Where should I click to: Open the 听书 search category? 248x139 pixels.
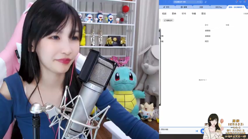pyautogui.click(x=184, y=14)
